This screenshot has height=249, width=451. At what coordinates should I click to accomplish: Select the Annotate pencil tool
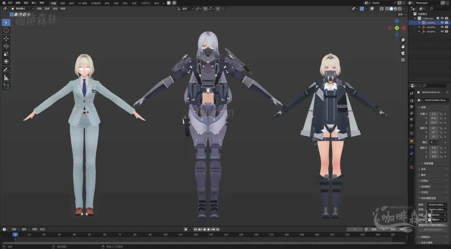point(6,70)
